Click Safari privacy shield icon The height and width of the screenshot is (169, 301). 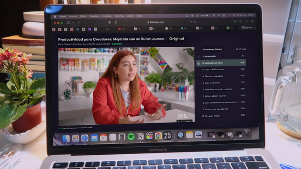[110, 23]
